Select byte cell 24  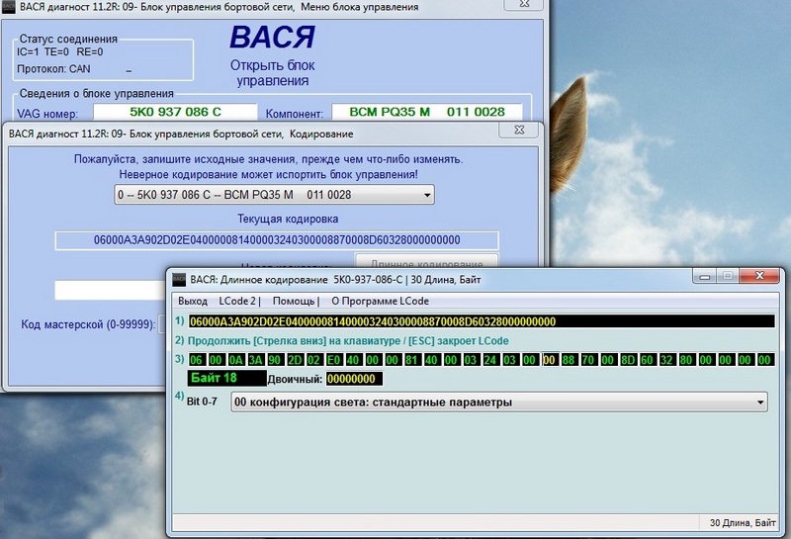tap(490, 360)
